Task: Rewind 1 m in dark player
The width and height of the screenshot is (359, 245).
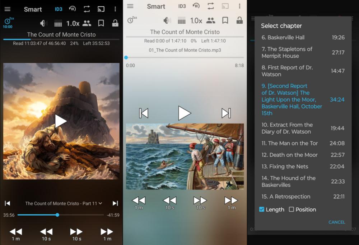Action: [16, 235]
